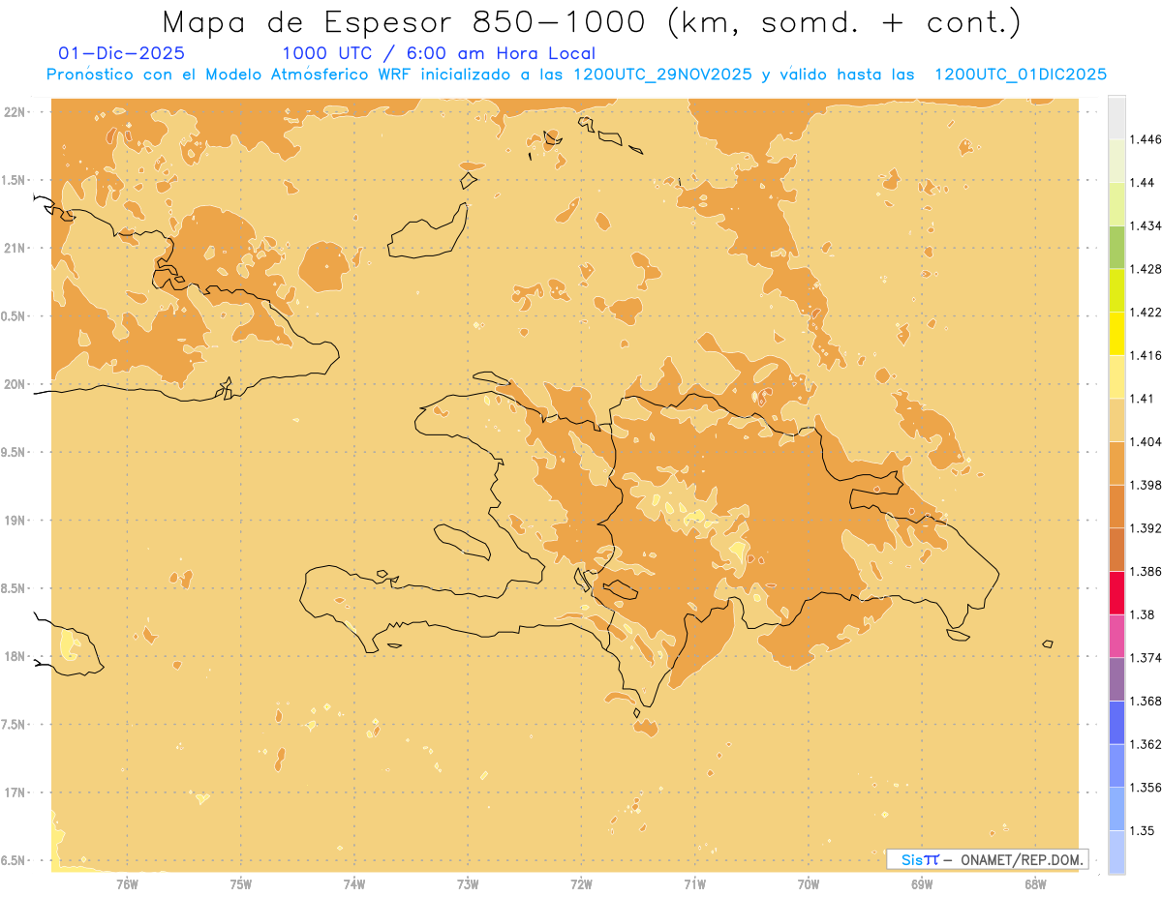Screen dimensions: 1162x897
Task: Click the 1.41 colorbar value
Action: (1143, 399)
